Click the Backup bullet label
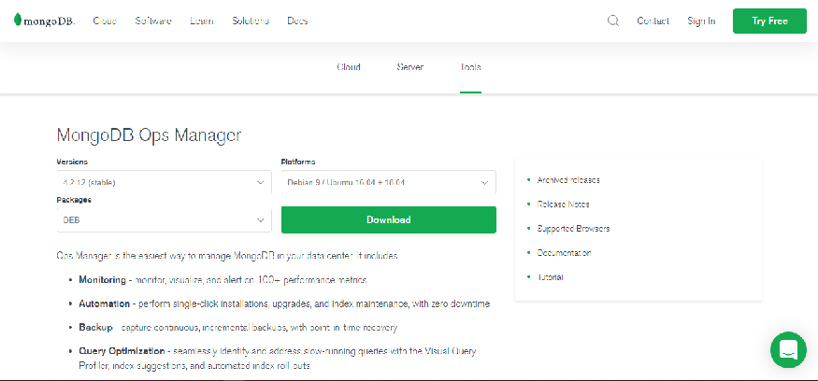Screen dimensions: 818x381 95,328
